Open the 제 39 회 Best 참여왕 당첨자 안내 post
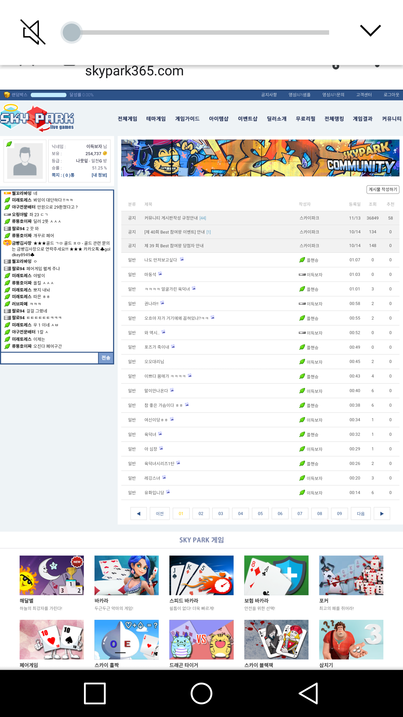Image resolution: width=403 pixels, height=717 pixels. (x=174, y=246)
